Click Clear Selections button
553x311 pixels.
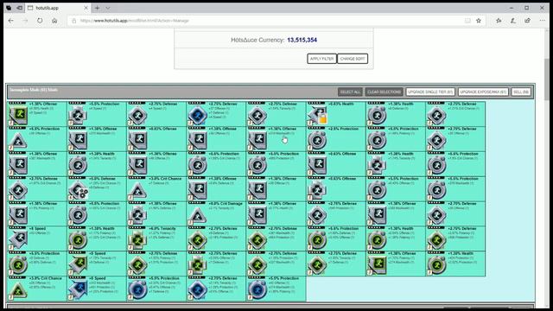pyautogui.click(x=384, y=92)
